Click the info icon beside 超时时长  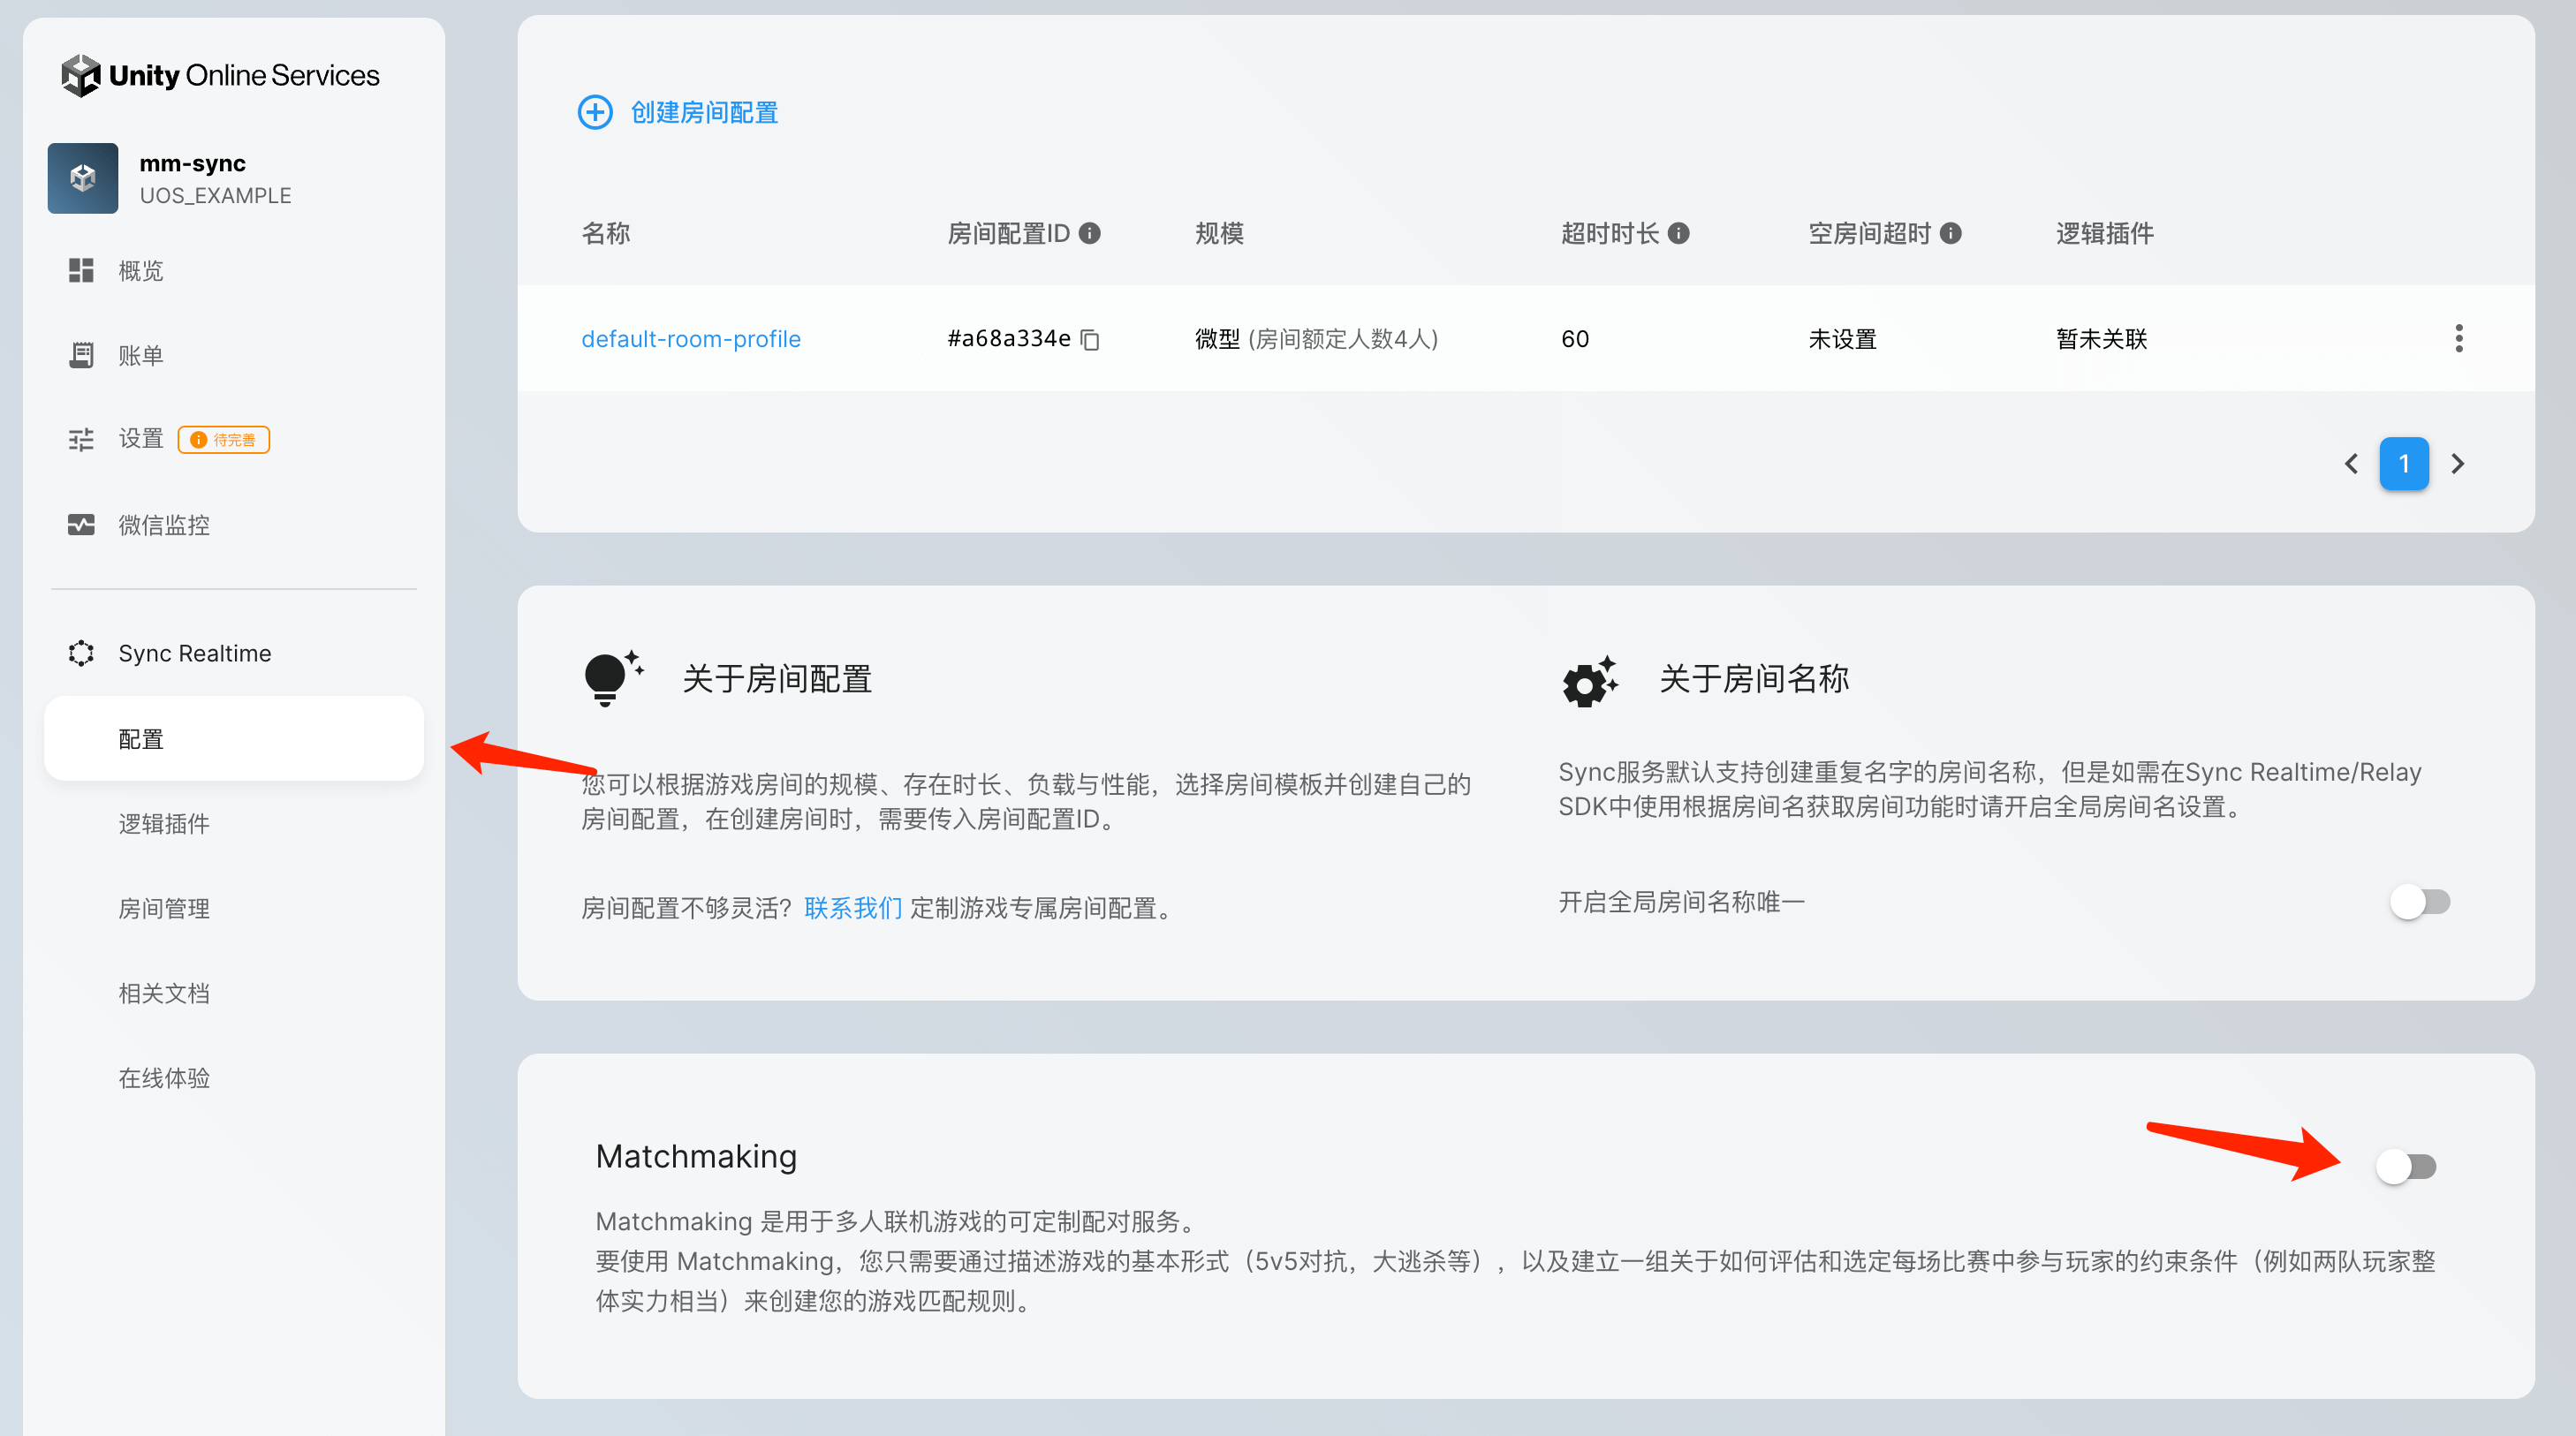1679,233
